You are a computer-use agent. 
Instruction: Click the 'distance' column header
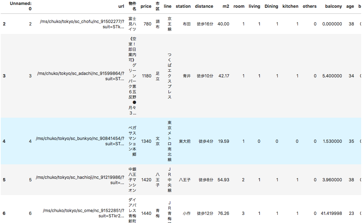204,6
